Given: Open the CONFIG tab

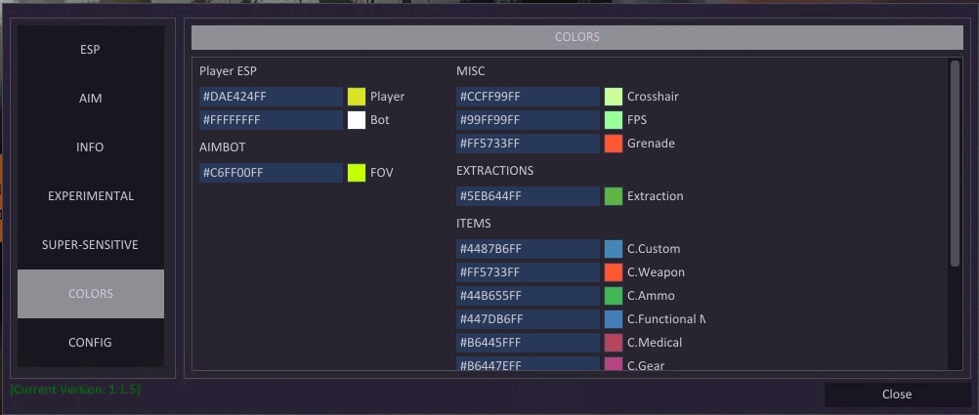Looking at the screenshot, I should [x=90, y=343].
